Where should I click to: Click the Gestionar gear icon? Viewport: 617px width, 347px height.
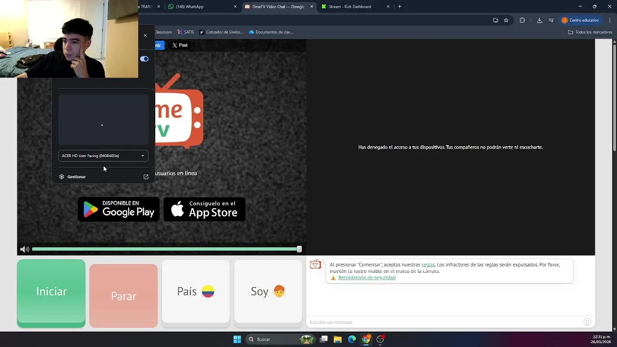point(62,177)
